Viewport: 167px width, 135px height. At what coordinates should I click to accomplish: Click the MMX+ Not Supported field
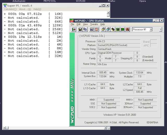coord(145,100)
